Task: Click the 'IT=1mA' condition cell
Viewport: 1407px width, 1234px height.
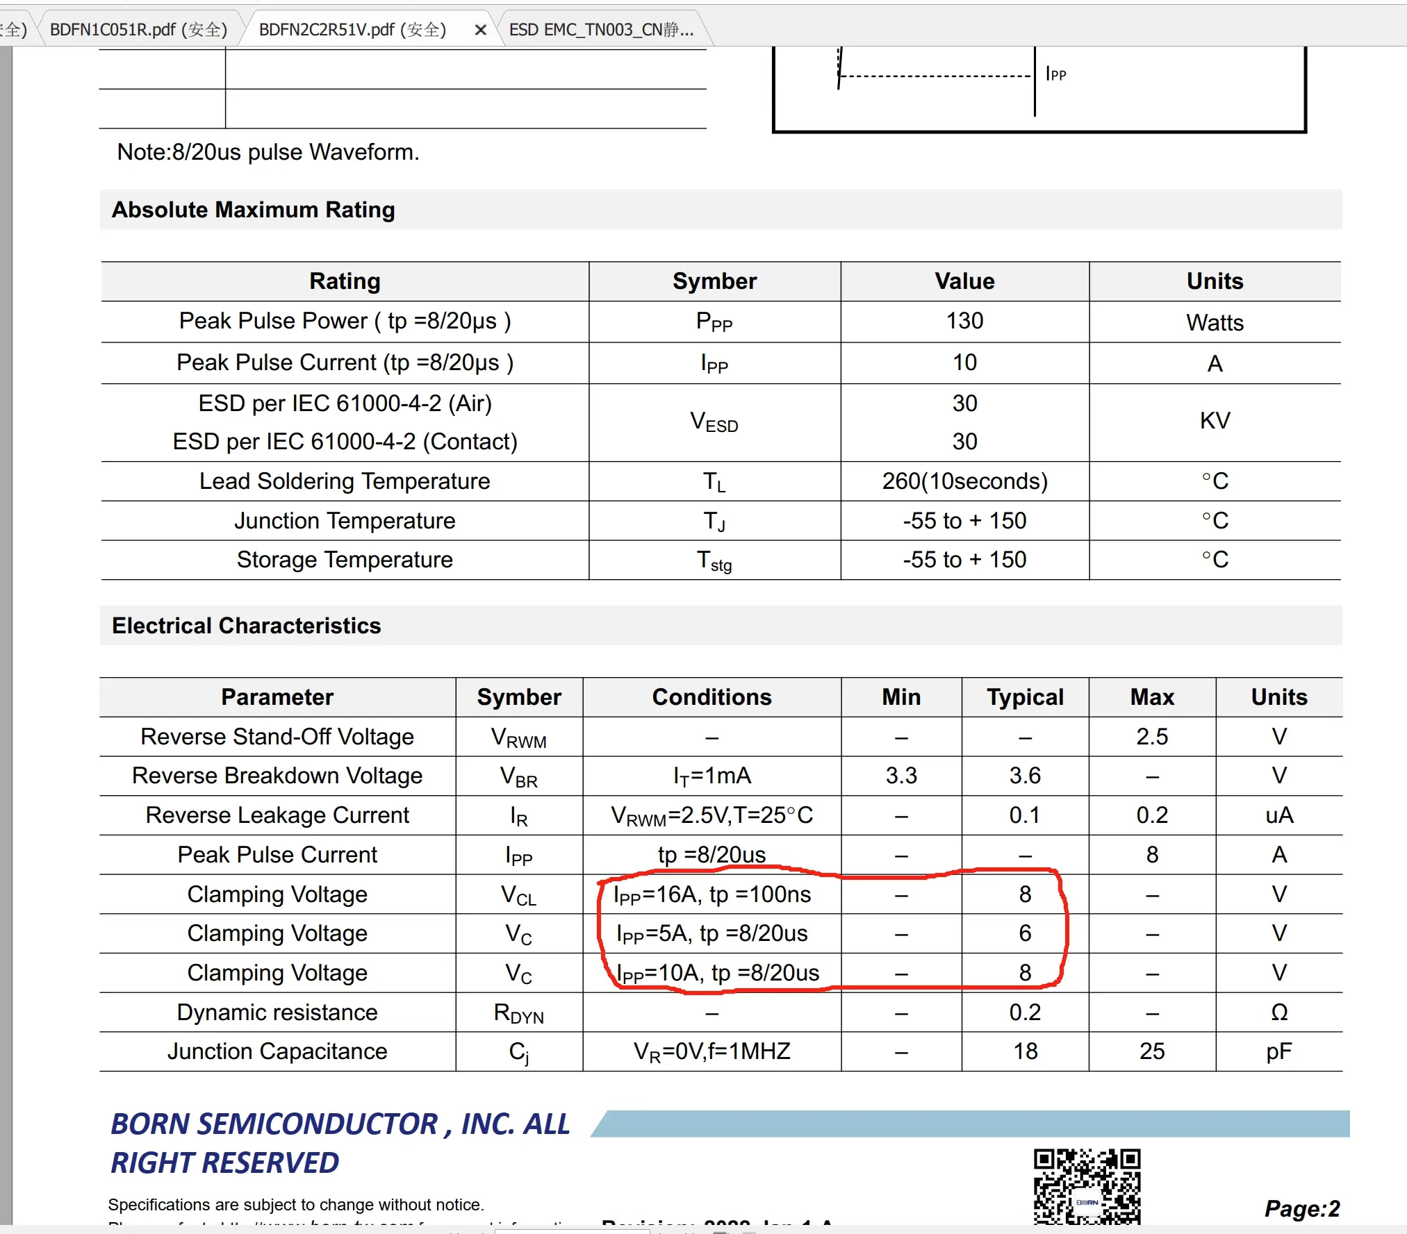Action: (x=712, y=776)
